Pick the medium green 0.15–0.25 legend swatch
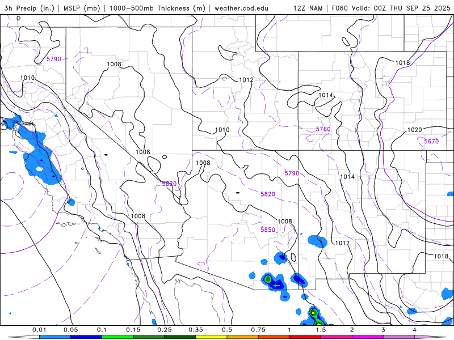 [x=149, y=337]
